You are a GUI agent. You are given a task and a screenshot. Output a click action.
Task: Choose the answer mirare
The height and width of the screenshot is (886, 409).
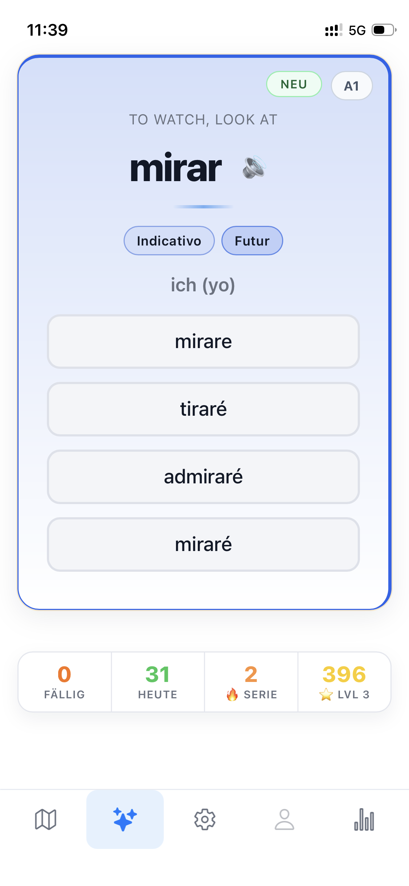[204, 341]
